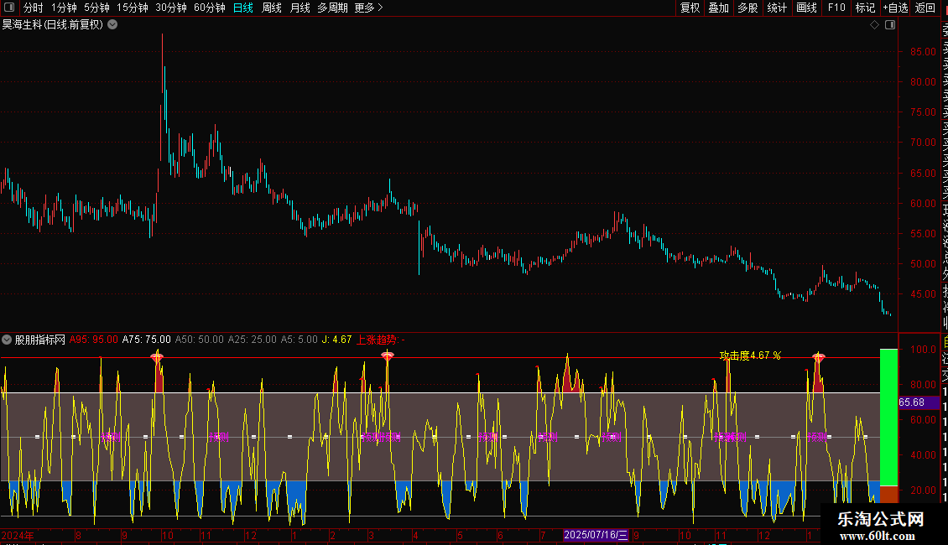Open 多周期 multi-period view
This screenshot has height=545, width=948.
coord(332,8)
